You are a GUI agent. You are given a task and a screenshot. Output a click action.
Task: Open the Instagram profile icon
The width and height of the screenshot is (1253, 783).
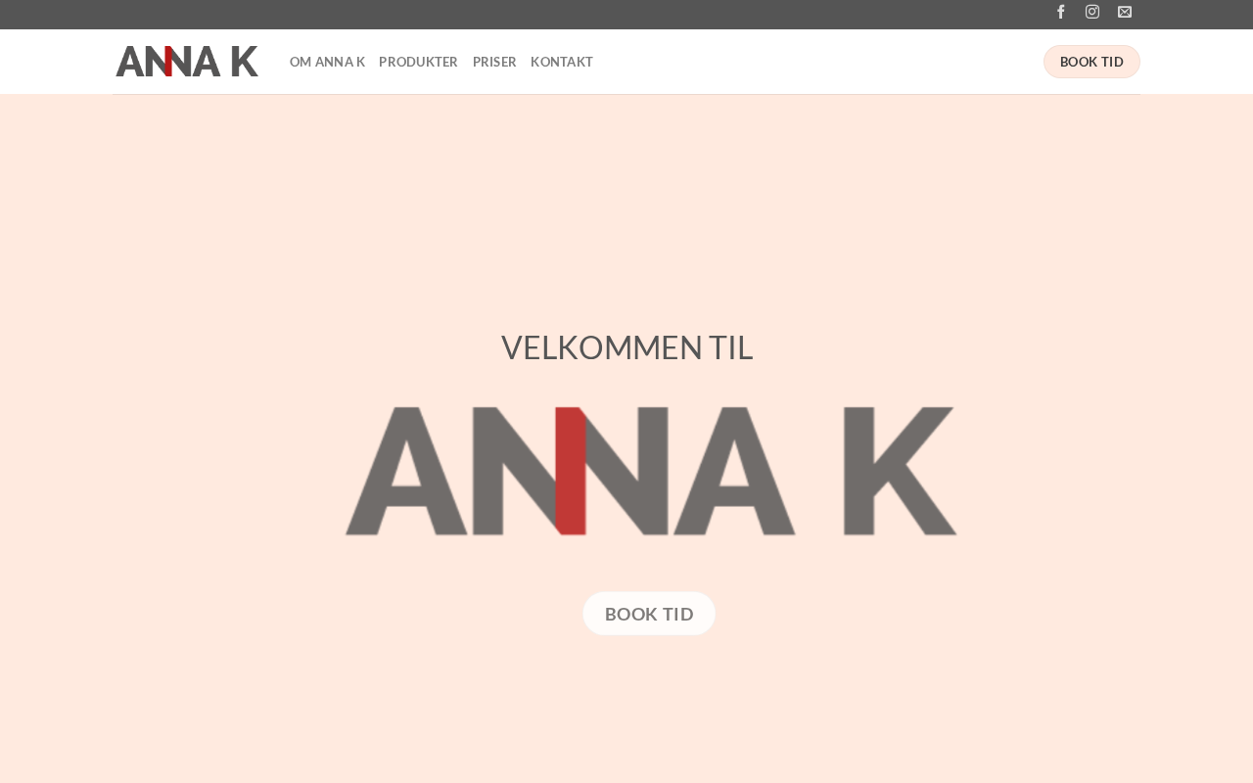tap(1092, 12)
